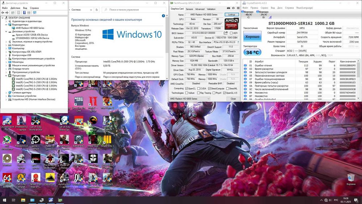The width and height of the screenshot is (362, 204).
Task: Click the blue help icon in Device Manager toolbar
Action: (24, 13)
